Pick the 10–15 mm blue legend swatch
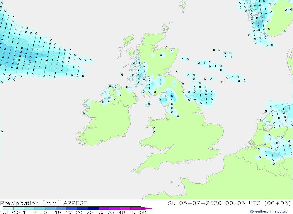 (61, 208)
